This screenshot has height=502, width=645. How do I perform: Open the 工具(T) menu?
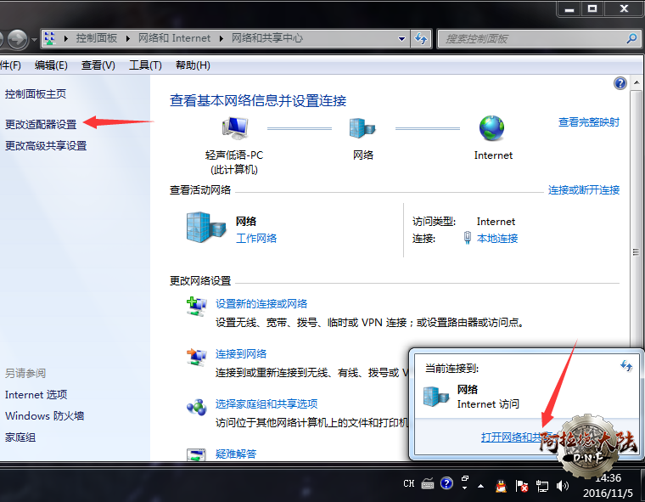coord(145,65)
